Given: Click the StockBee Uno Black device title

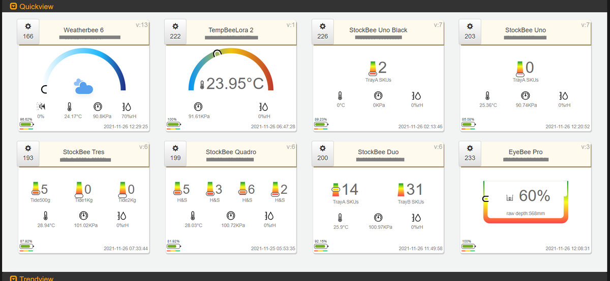Looking at the screenshot, I should [378, 30].
